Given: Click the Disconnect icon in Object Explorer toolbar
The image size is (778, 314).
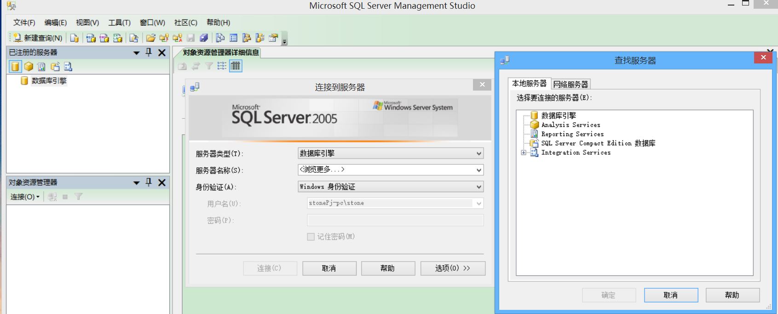Looking at the screenshot, I should 52,197.
